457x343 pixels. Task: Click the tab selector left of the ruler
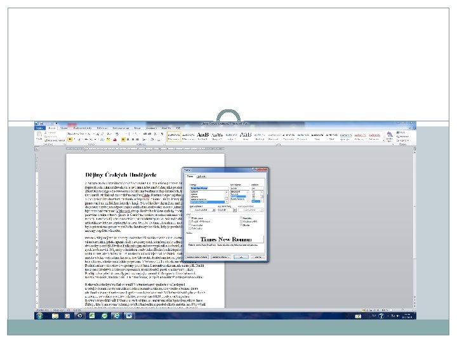[x=37, y=149]
